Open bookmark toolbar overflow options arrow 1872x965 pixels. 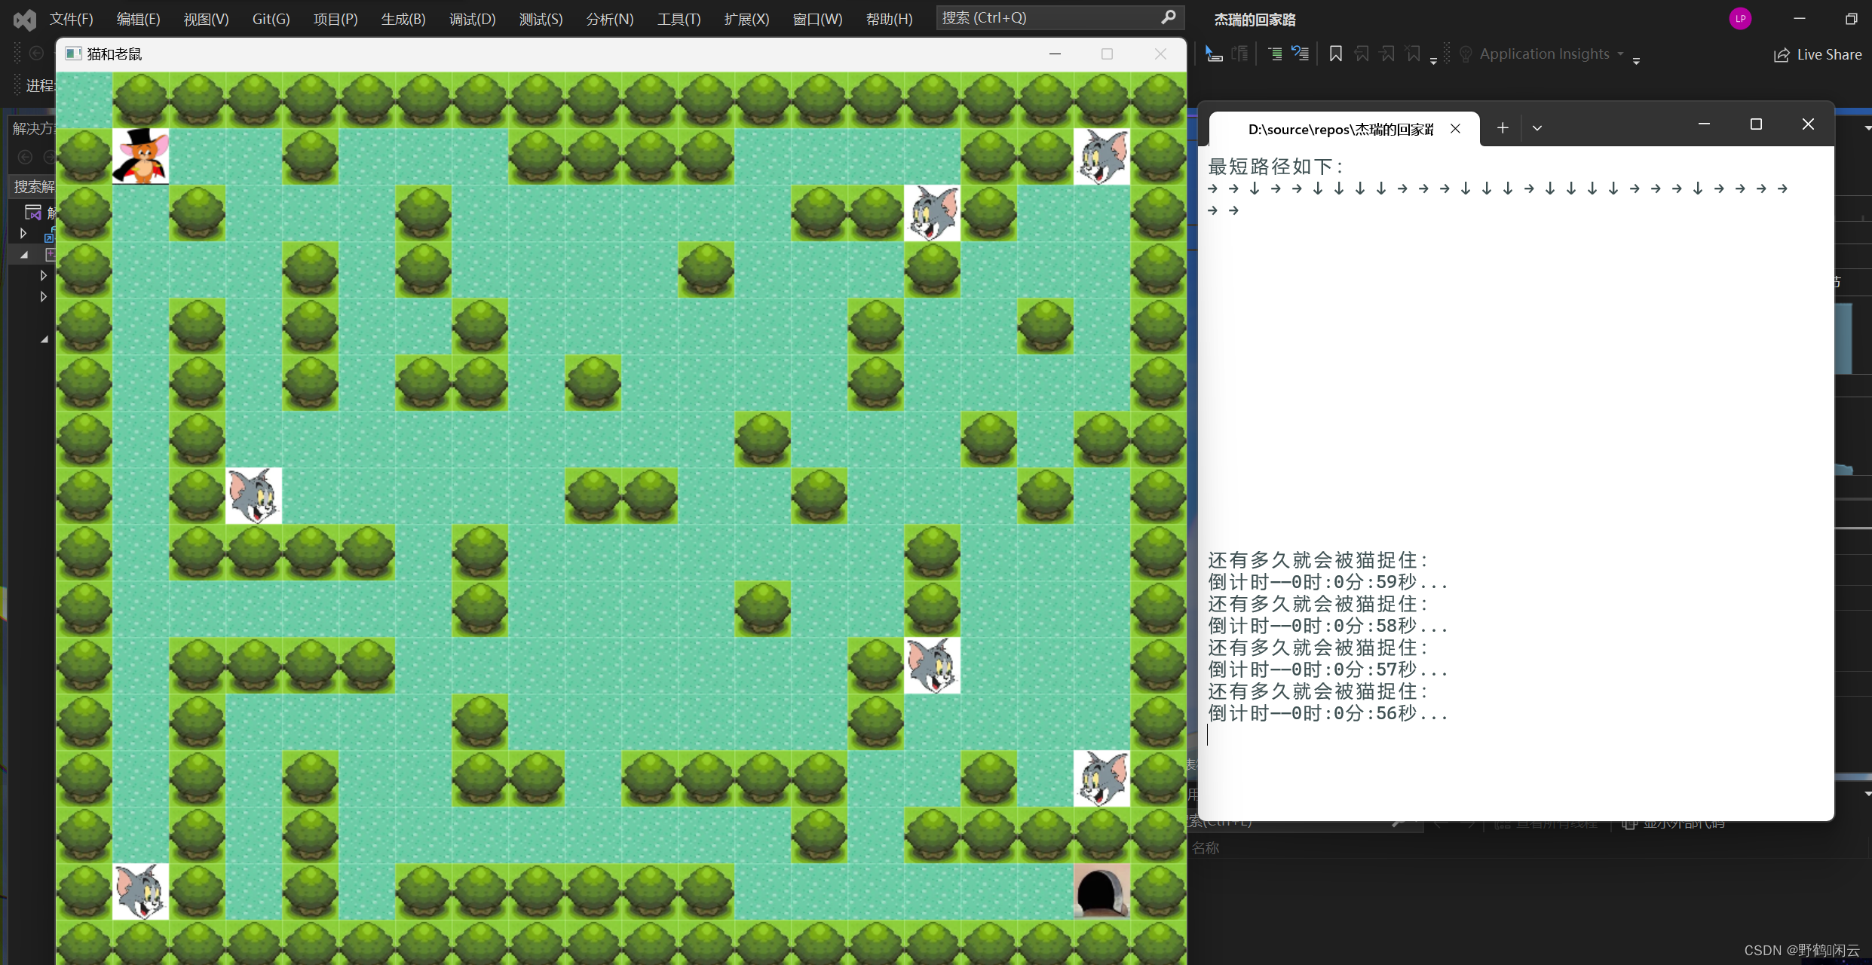(1433, 61)
